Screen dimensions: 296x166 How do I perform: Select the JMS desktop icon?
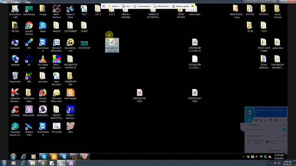[x=29, y=77]
